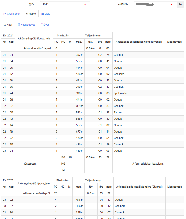186x219 pixels.
Task: Click the 616 m altitude cell
Action: 79,200
